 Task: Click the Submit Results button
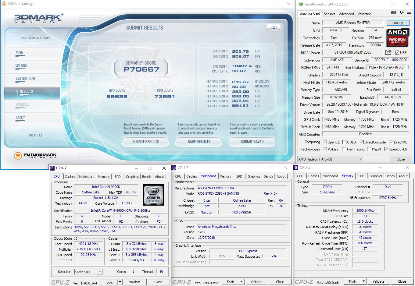click(145, 142)
